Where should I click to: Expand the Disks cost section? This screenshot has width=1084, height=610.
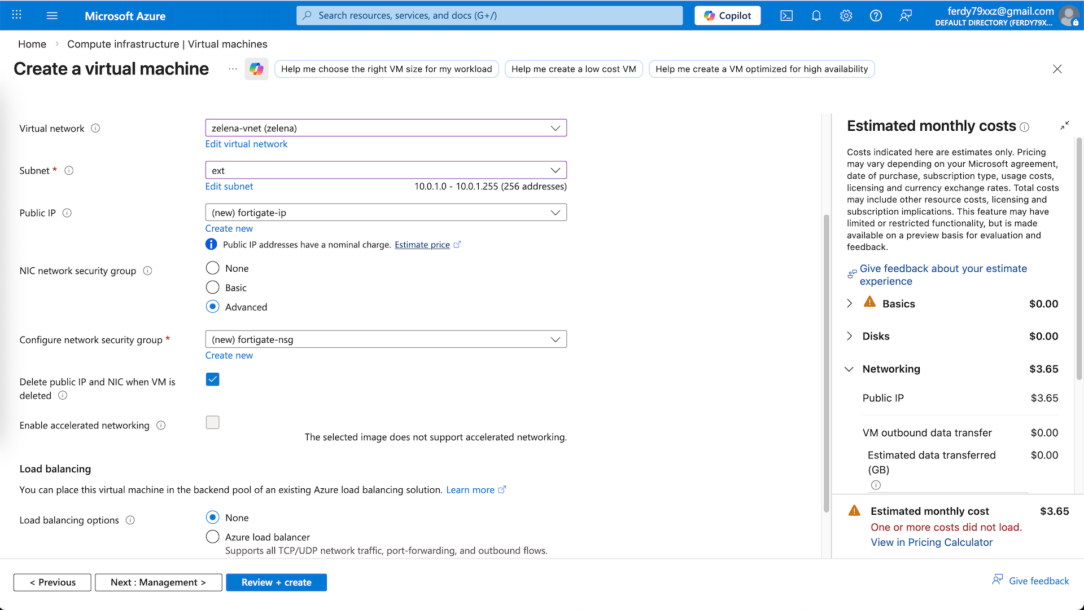(850, 336)
